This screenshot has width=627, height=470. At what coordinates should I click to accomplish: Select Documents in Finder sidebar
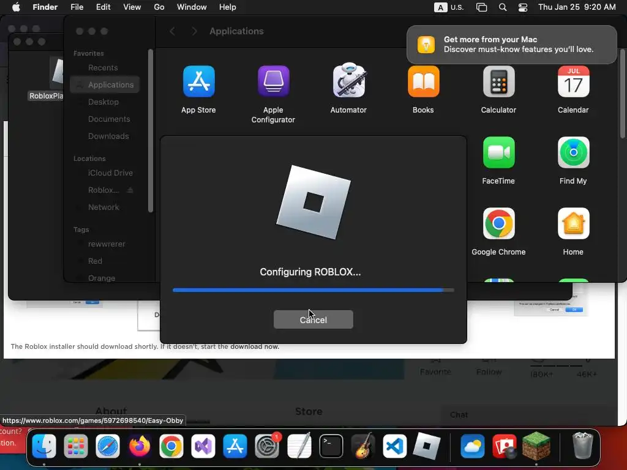click(x=109, y=119)
